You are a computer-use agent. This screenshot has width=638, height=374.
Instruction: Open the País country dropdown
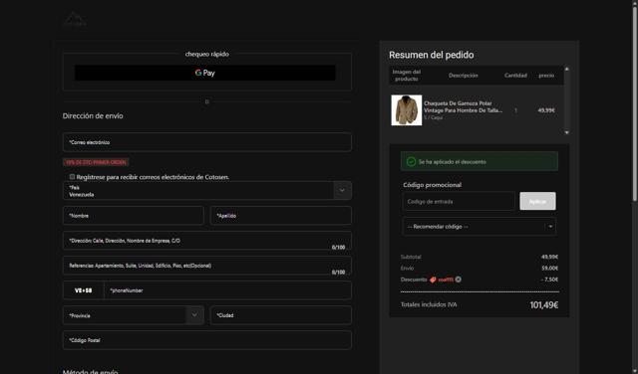pyautogui.click(x=207, y=190)
